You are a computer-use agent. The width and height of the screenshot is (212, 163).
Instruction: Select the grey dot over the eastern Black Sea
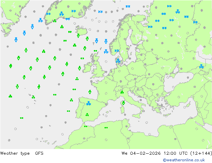pyautogui.click(x=188, y=78)
